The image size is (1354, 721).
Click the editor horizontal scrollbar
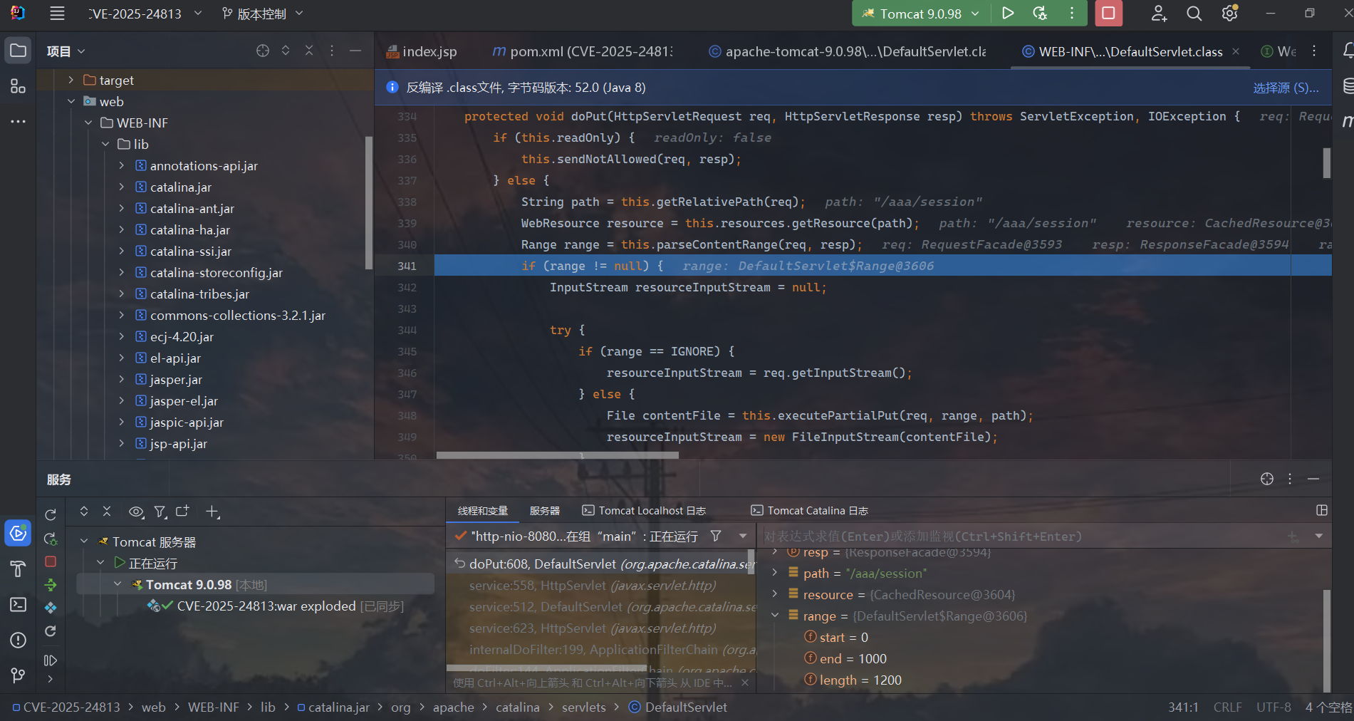click(558, 455)
